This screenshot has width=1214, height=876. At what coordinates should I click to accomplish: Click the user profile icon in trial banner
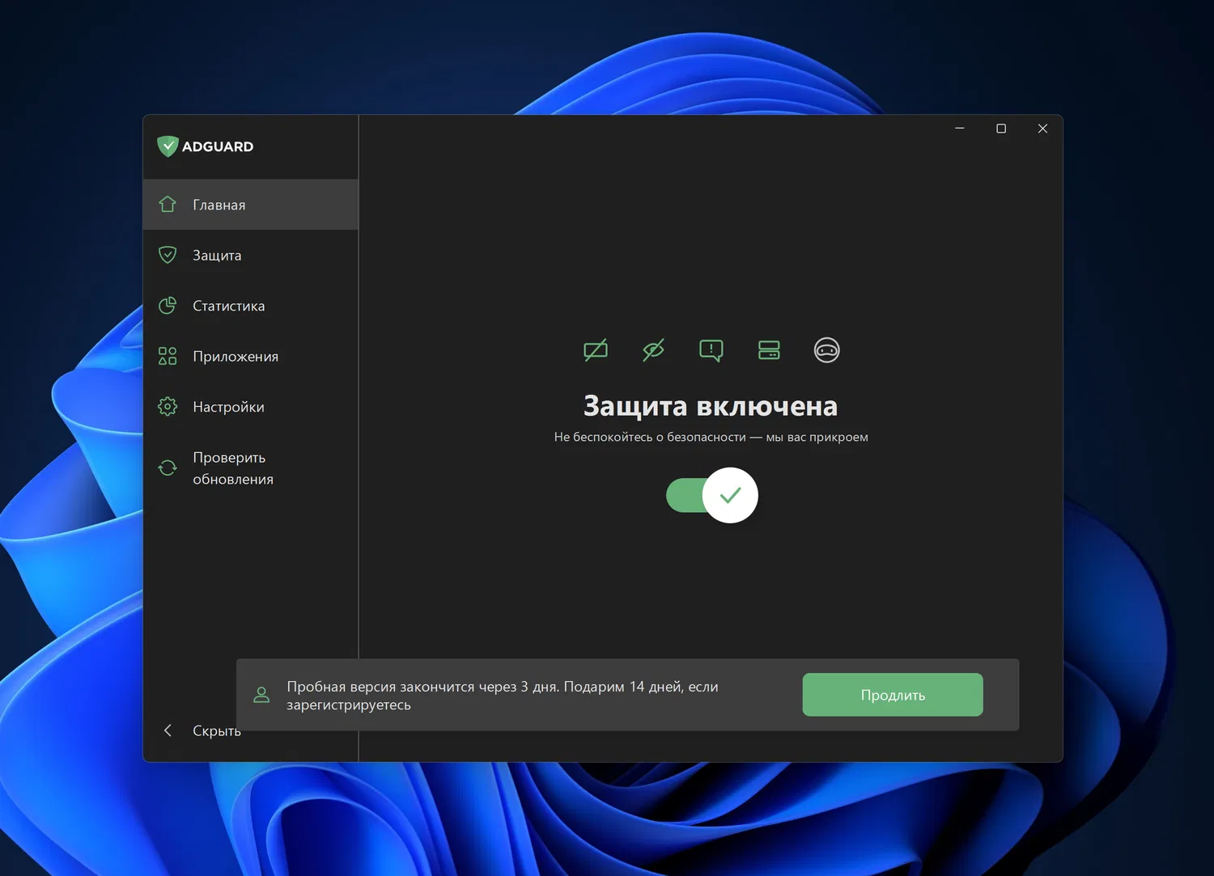tap(261, 695)
